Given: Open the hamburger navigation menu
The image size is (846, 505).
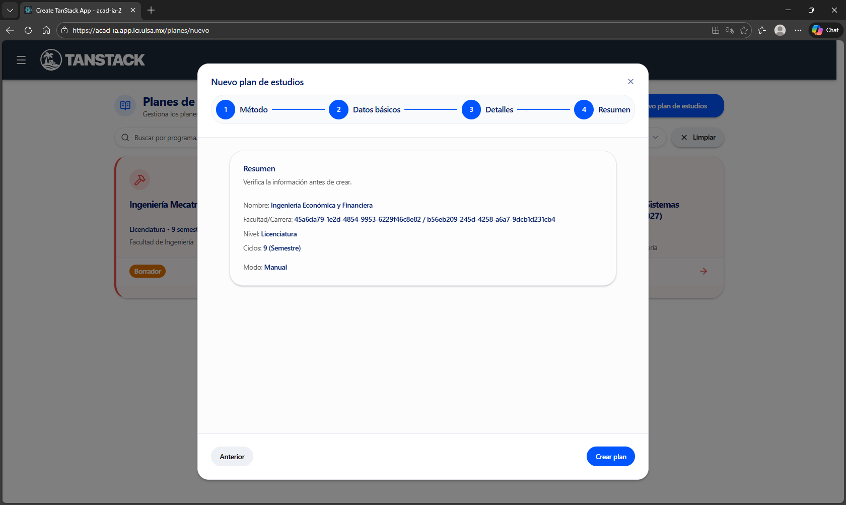Looking at the screenshot, I should click(21, 60).
